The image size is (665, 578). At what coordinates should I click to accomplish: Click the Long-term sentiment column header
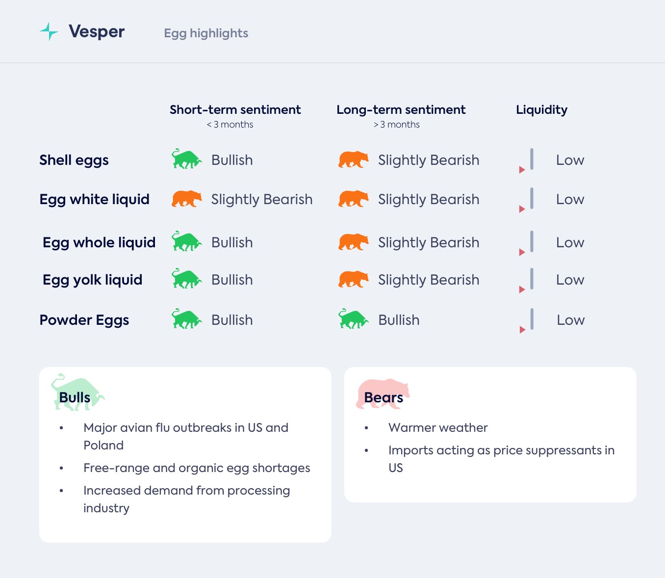(x=401, y=110)
